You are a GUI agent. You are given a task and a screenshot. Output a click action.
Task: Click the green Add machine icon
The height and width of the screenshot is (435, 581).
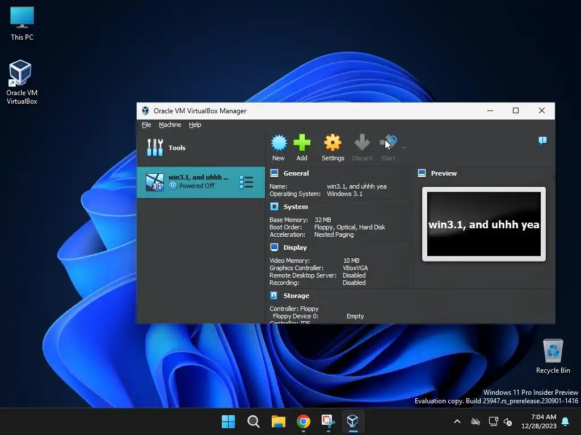302,143
